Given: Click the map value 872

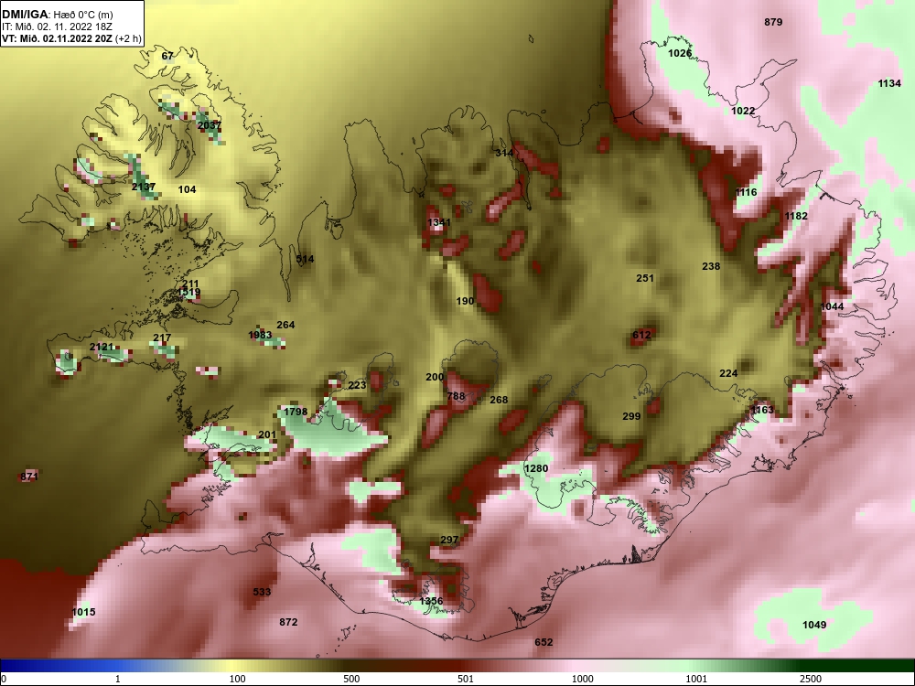Looking at the screenshot, I should click(288, 622).
